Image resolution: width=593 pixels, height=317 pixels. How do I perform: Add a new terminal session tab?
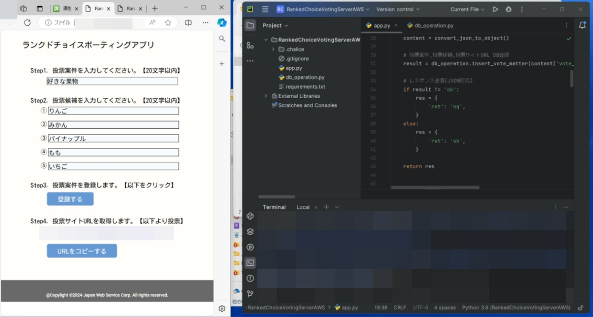(x=327, y=207)
